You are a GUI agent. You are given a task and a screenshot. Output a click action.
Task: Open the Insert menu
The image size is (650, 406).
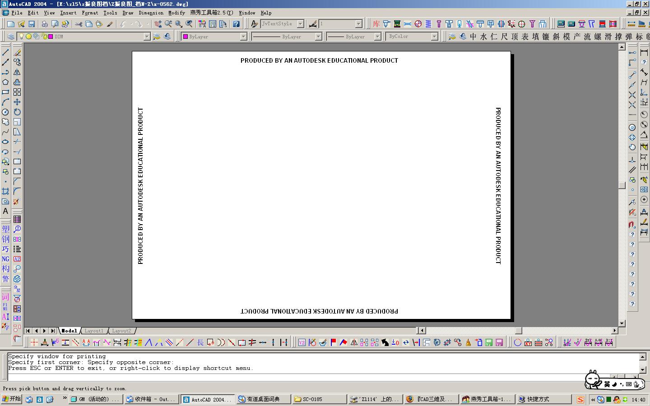pyautogui.click(x=68, y=13)
